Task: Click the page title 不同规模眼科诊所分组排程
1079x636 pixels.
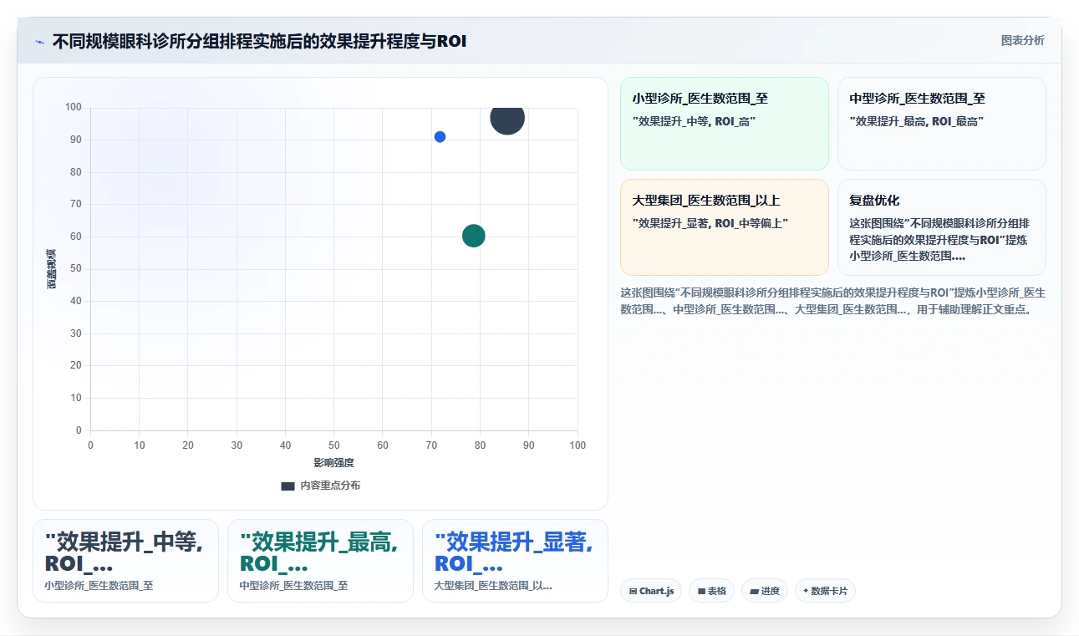Action: 260,41
